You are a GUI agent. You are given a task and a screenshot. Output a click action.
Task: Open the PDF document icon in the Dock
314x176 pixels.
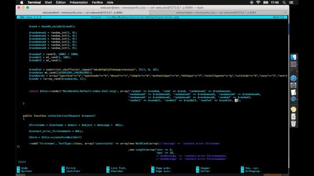(x=293, y=116)
